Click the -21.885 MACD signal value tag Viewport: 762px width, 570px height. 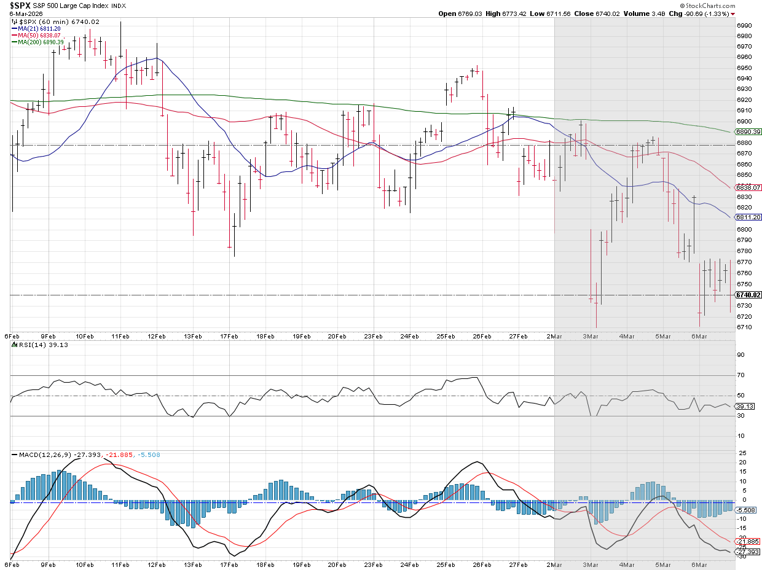tap(748, 541)
